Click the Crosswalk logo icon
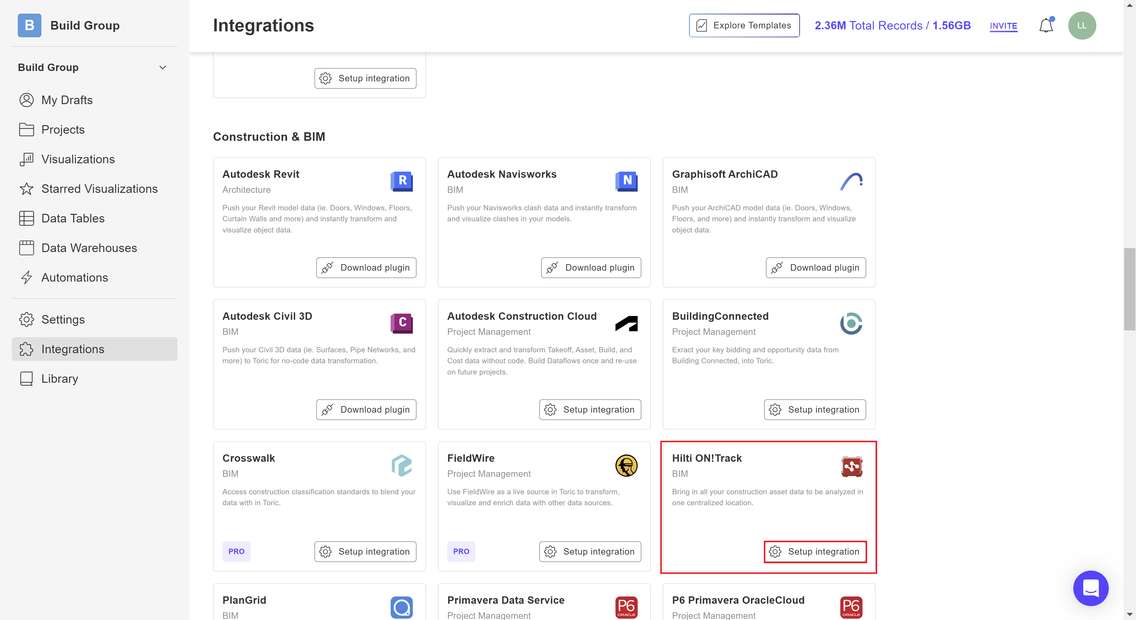 point(401,465)
